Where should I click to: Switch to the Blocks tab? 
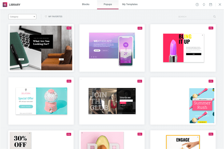click(86, 4)
